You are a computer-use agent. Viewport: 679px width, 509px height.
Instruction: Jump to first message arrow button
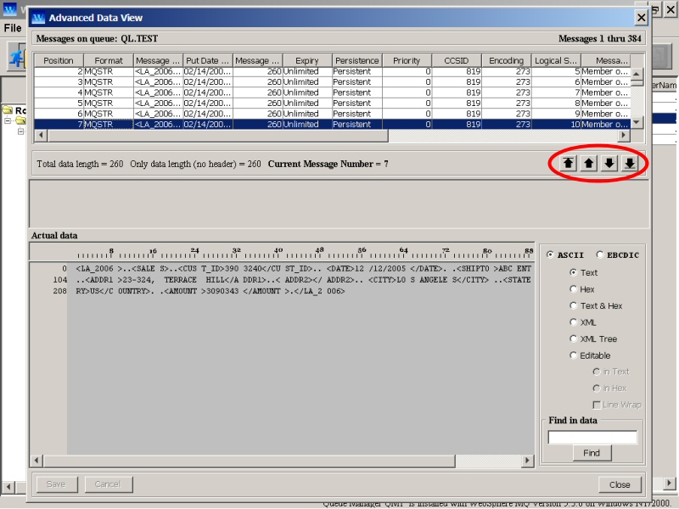(568, 164)
